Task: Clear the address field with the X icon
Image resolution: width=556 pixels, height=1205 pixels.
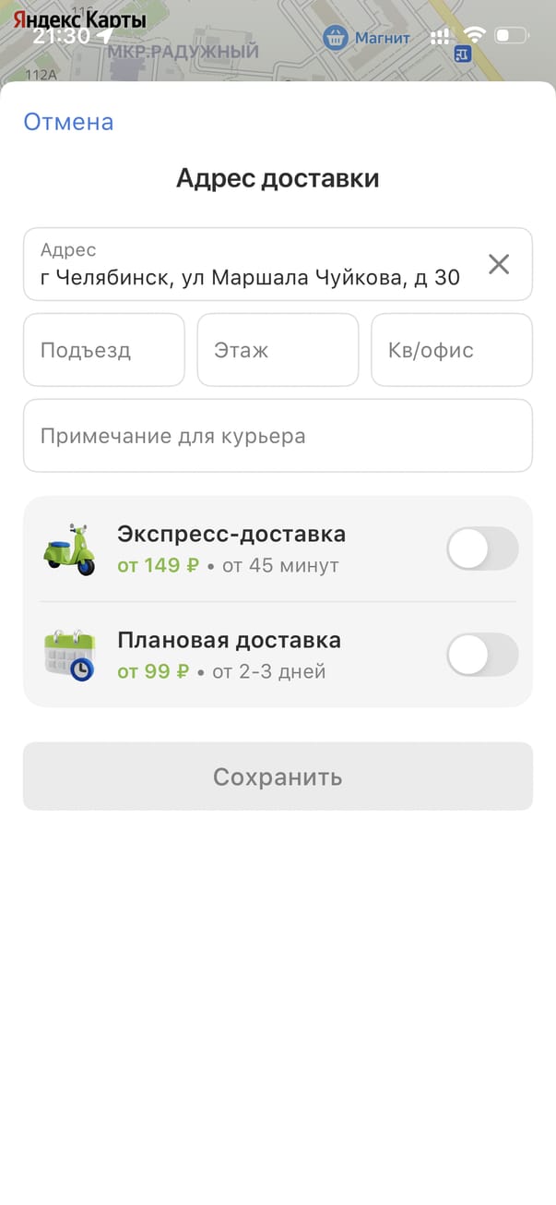Action: (x=498, y=265)
